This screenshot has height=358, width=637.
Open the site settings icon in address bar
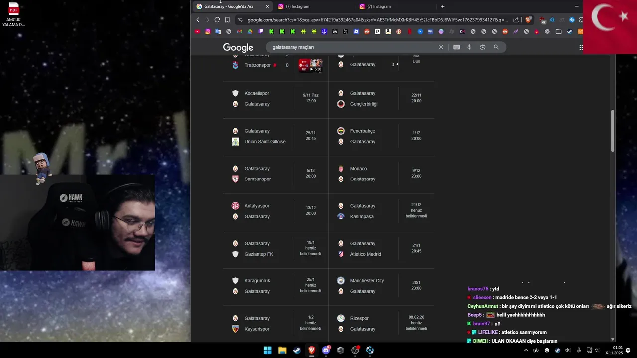(240, 20)
